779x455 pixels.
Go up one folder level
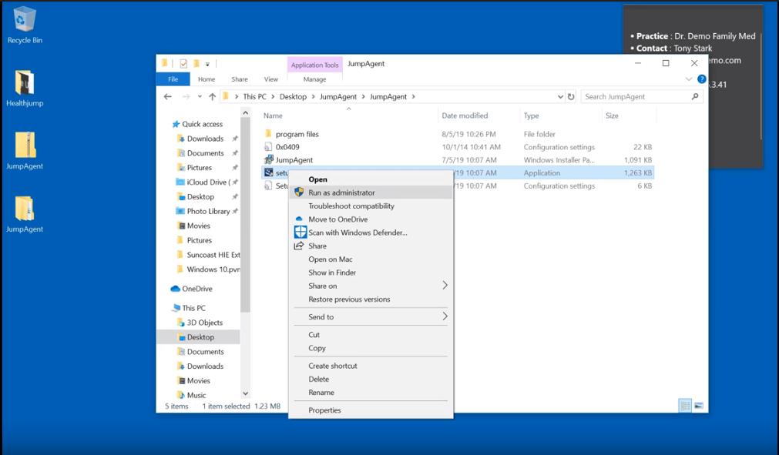(212, 97)
